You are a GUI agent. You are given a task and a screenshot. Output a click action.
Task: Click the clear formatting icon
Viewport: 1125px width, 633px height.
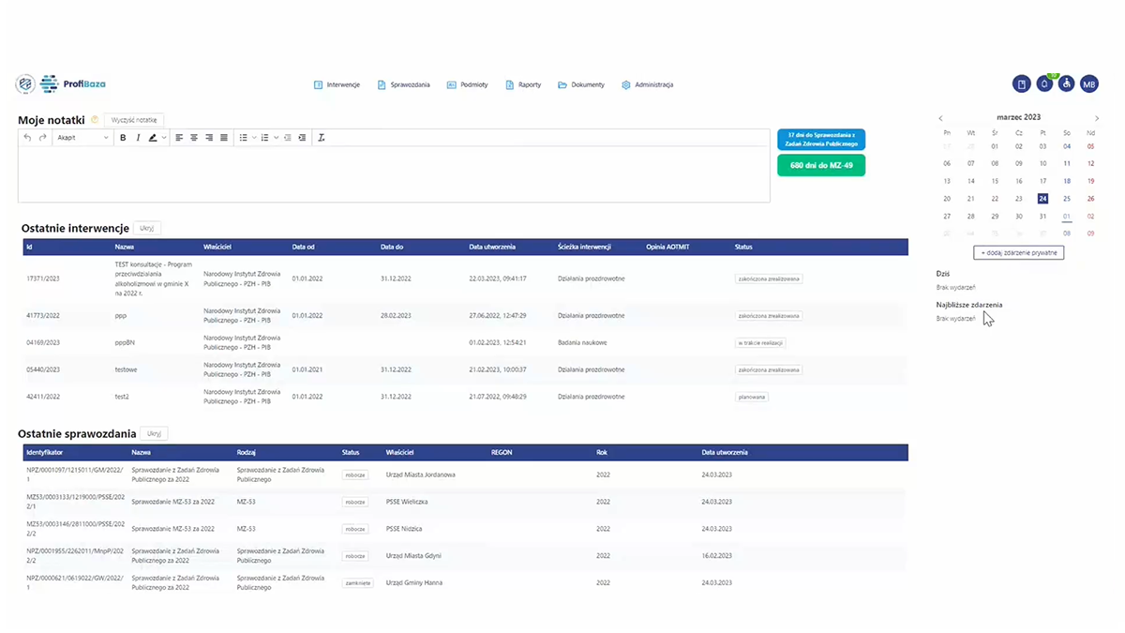click(321, 138)
